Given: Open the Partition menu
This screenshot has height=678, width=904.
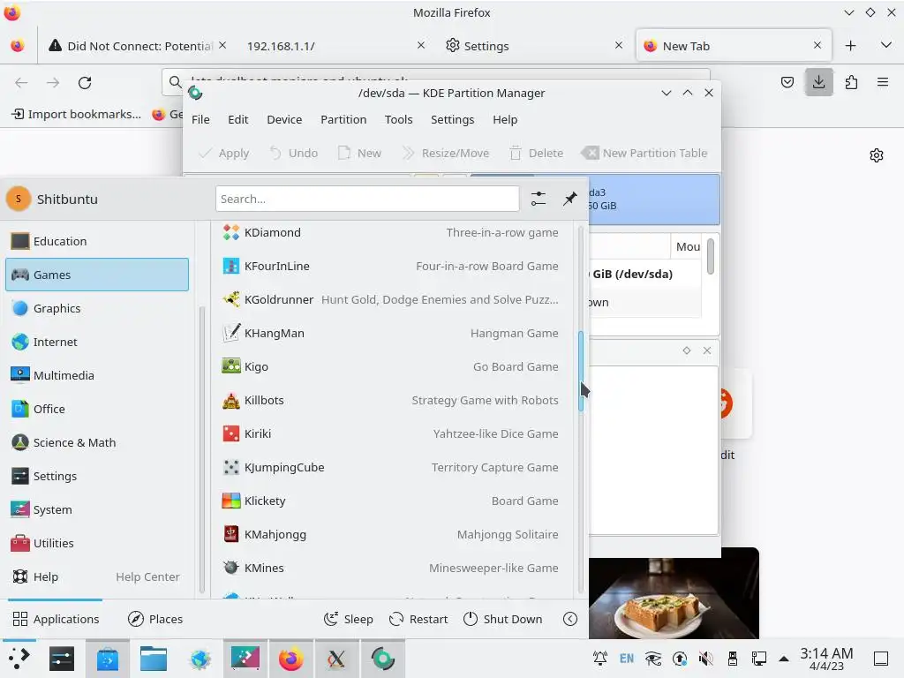Looking at the screenshot, I should tap(343, 119).
